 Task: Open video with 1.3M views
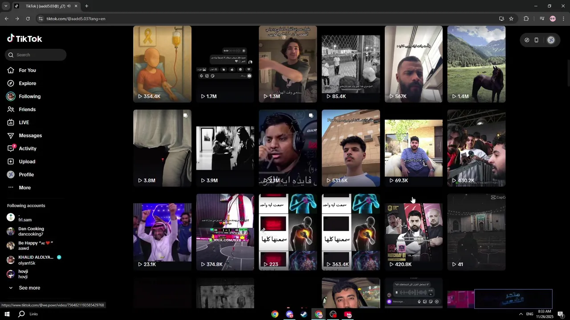coord(288,64)
